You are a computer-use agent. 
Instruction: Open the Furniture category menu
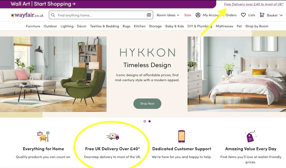pos(33,26)
